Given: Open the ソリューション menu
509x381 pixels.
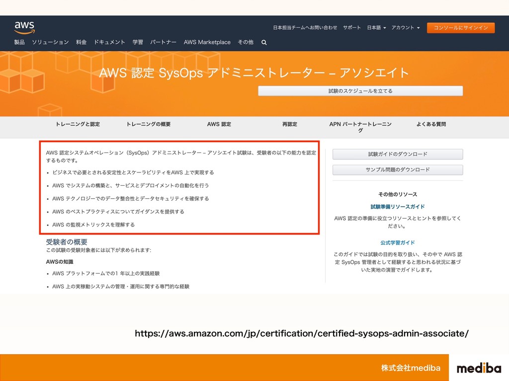Looking at the screenshot, I should point(50,42).
